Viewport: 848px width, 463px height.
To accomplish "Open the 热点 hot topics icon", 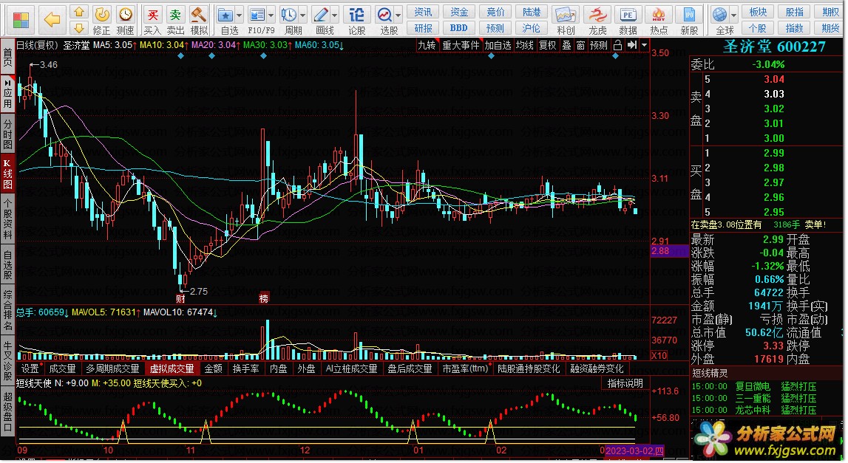I will pos(658,15).
